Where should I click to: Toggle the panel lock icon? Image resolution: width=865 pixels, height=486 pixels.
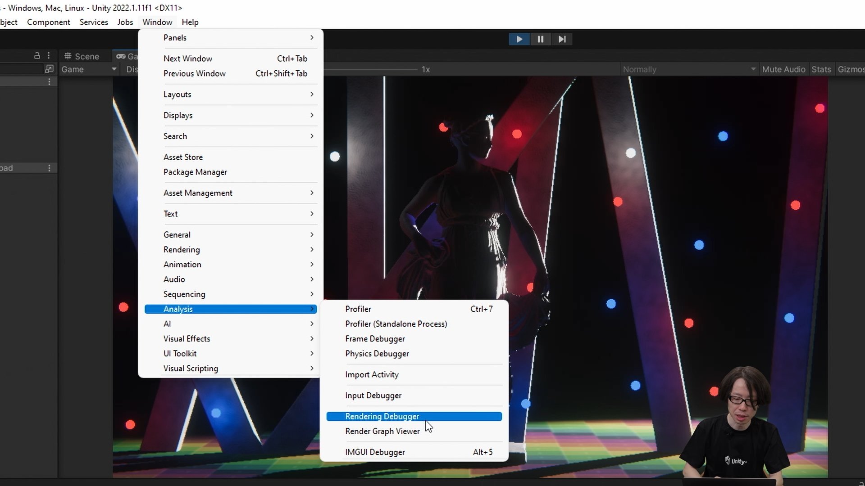(x=37, y=56)
